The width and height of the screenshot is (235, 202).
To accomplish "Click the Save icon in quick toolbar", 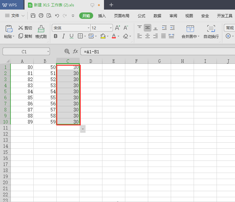I will (33, 16).
